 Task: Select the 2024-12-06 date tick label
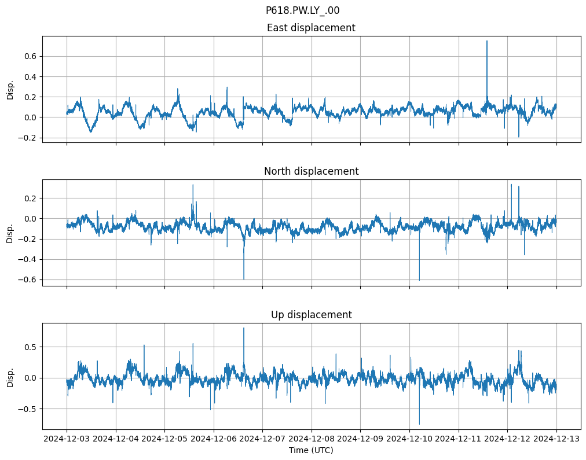[x=214, y=439]
